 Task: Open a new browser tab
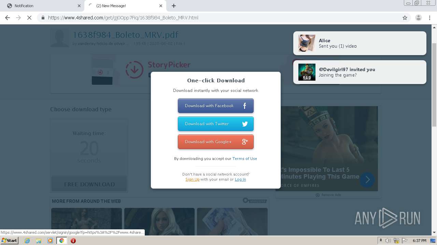pyautogui.click(x=174, y=6)
